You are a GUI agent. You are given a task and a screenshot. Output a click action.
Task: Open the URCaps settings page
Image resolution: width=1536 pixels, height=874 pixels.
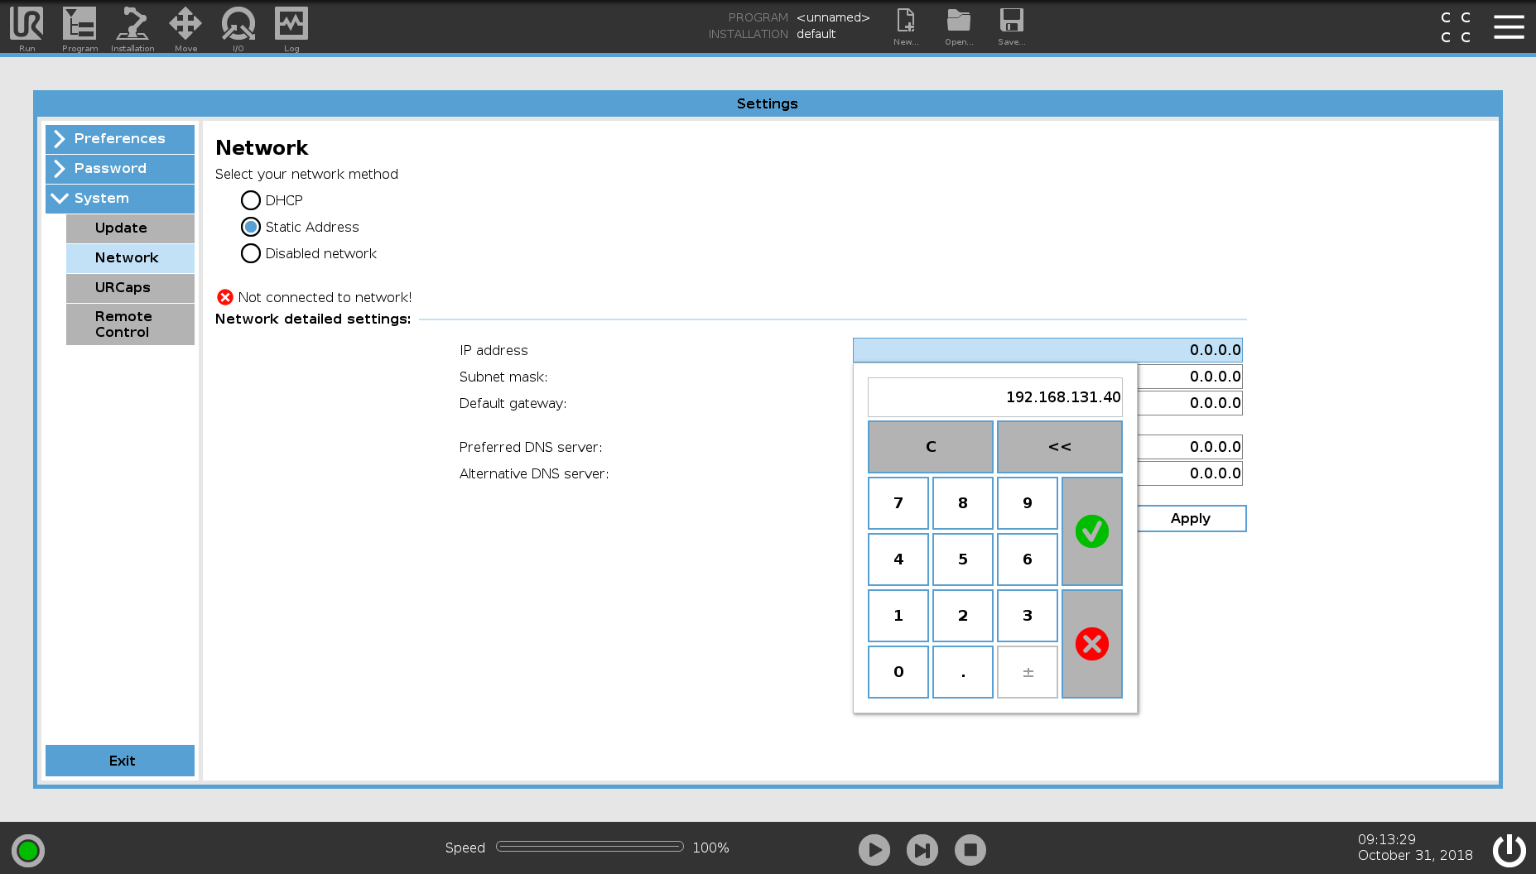130,288
